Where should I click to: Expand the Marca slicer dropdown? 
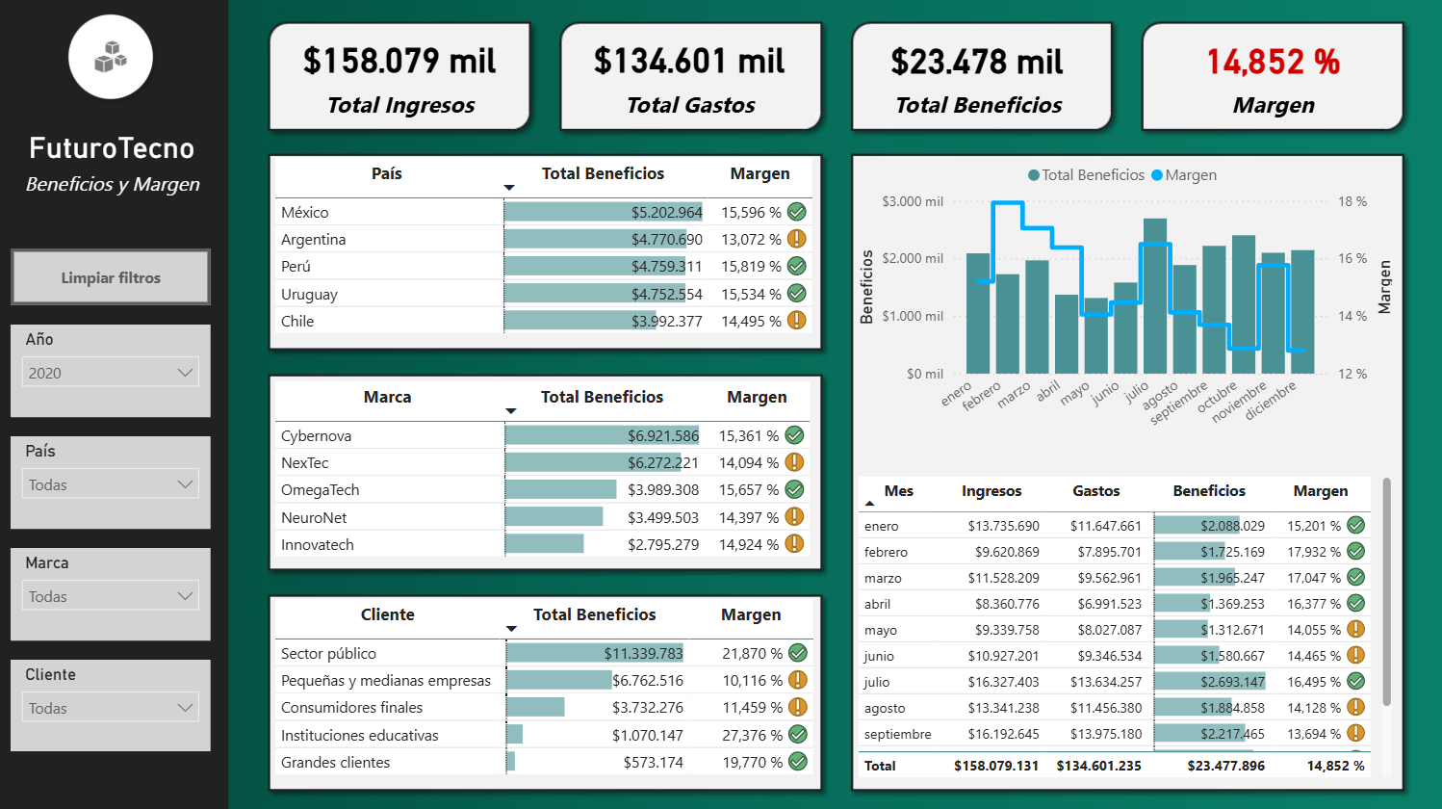[x=110, y=596]
